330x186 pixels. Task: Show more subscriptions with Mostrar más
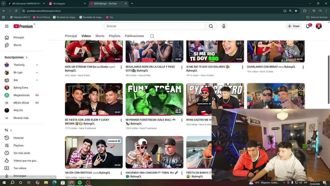click(x=22, y=118)
